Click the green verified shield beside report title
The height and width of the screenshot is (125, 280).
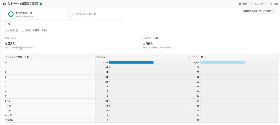pyautogui.click(x=41, y=4)
